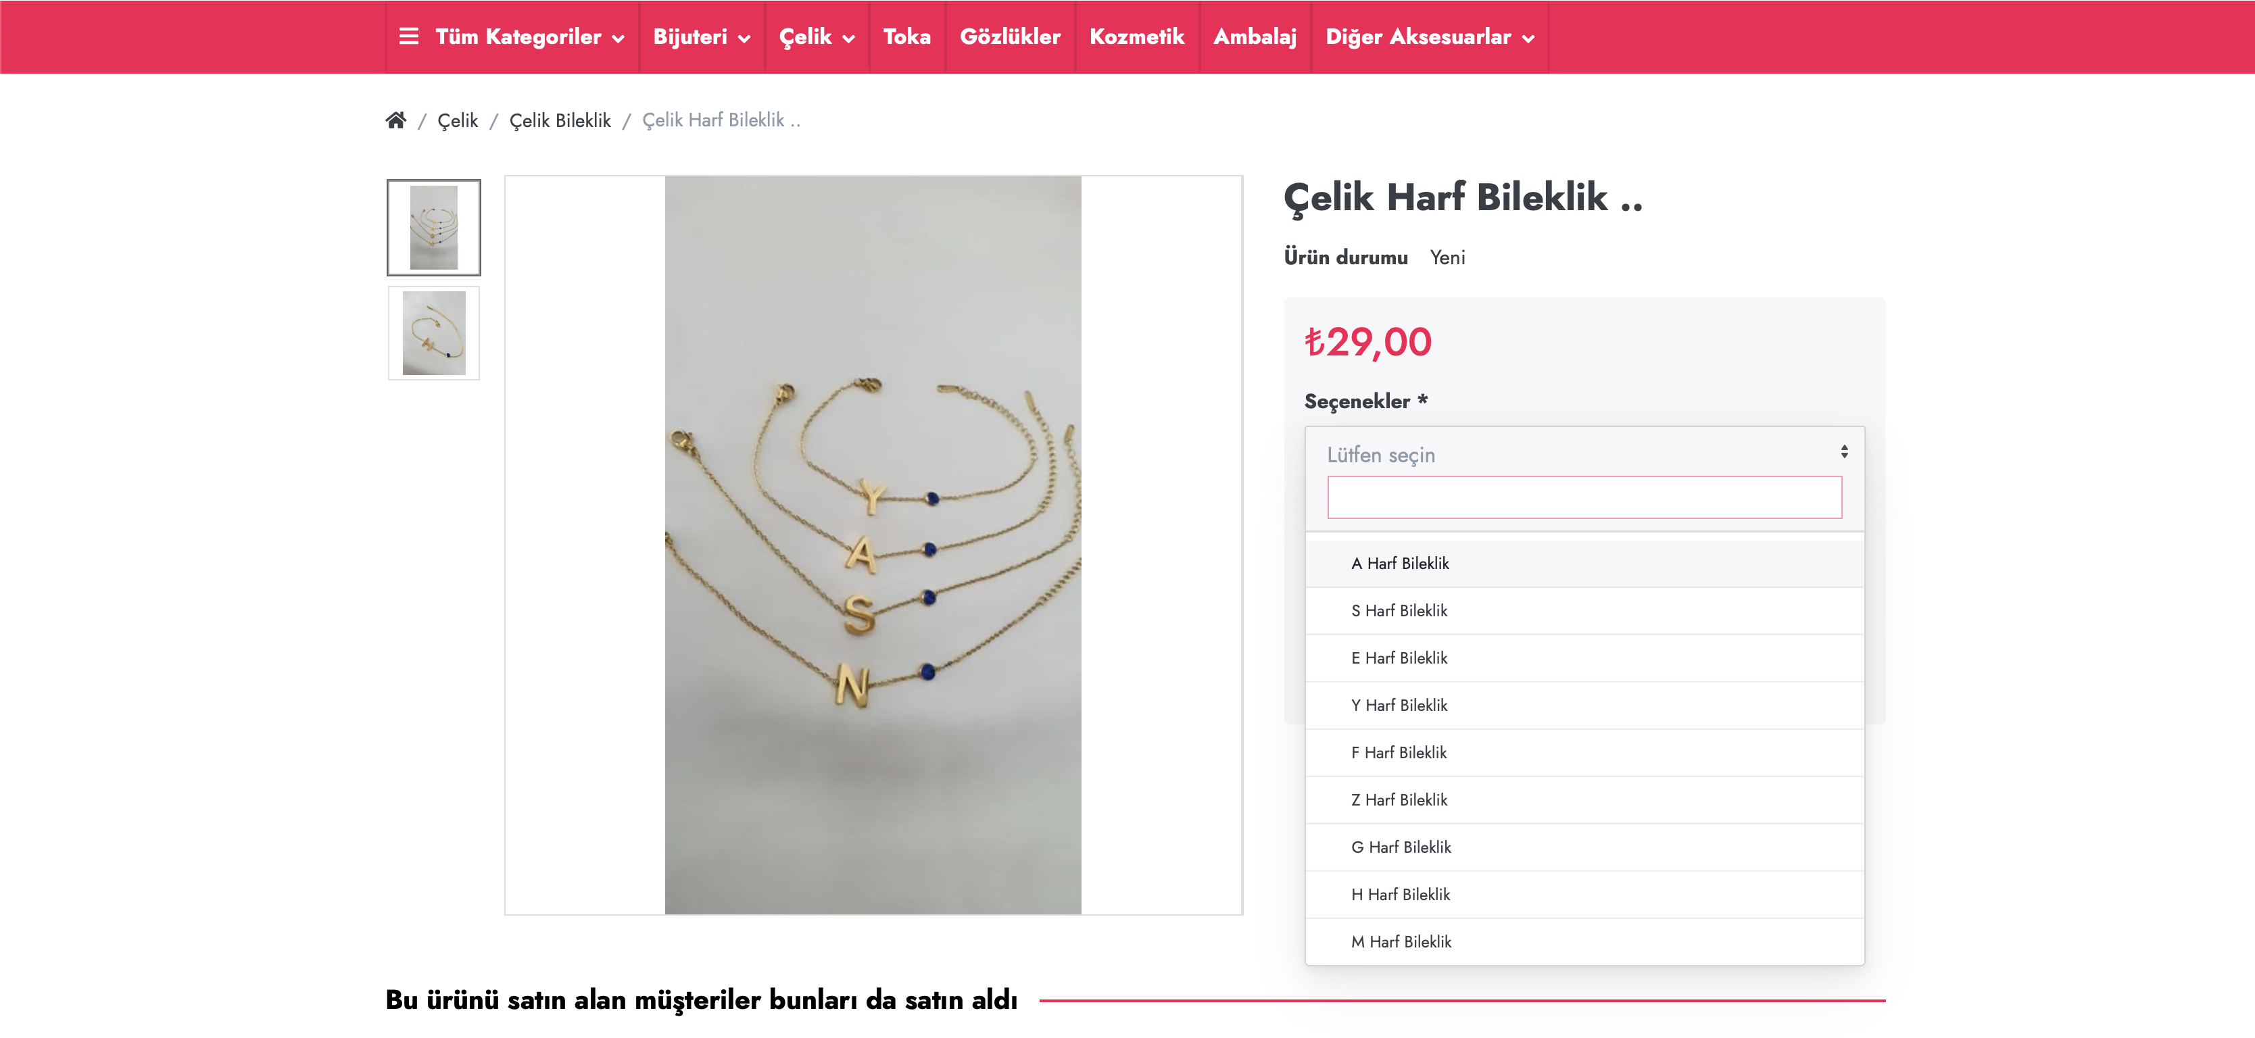This screenshot has width=2255, height=1038.
Task: Select the second bracelet thumbnail
Action: click(x=434, y=332)
